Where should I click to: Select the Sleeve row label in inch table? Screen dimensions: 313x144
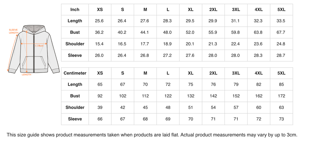[75, 55]
